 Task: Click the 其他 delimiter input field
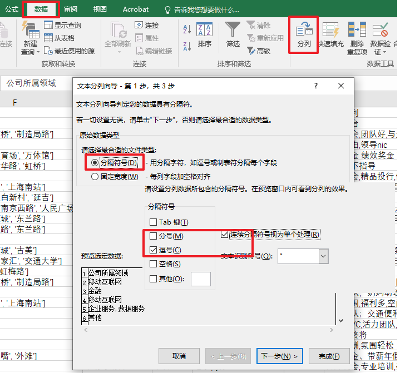point(201,279)
